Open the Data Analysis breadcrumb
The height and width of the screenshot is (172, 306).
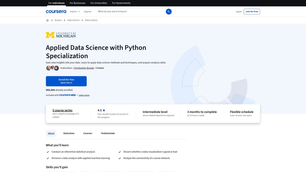91,20
